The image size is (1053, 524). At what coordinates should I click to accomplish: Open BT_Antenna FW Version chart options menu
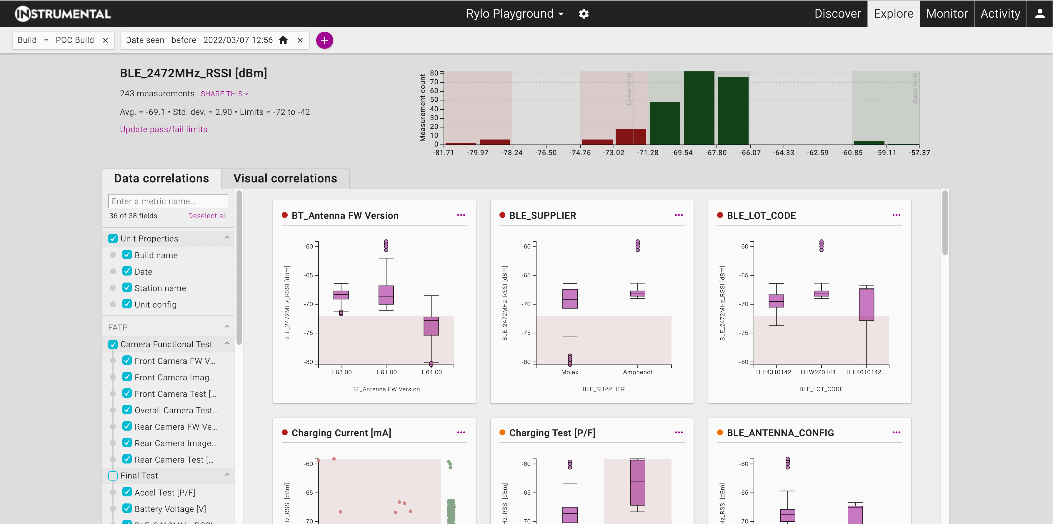click(461, 215)
